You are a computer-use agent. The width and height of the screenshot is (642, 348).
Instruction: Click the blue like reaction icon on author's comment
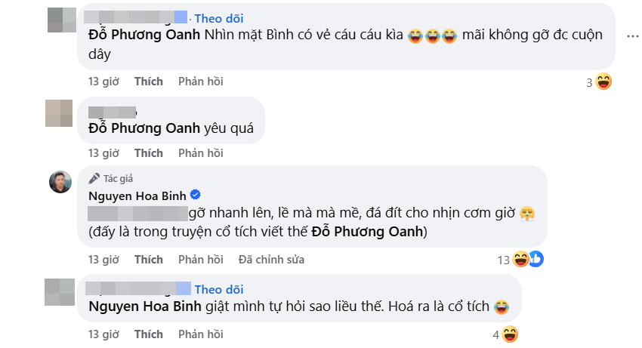[536, 260]
